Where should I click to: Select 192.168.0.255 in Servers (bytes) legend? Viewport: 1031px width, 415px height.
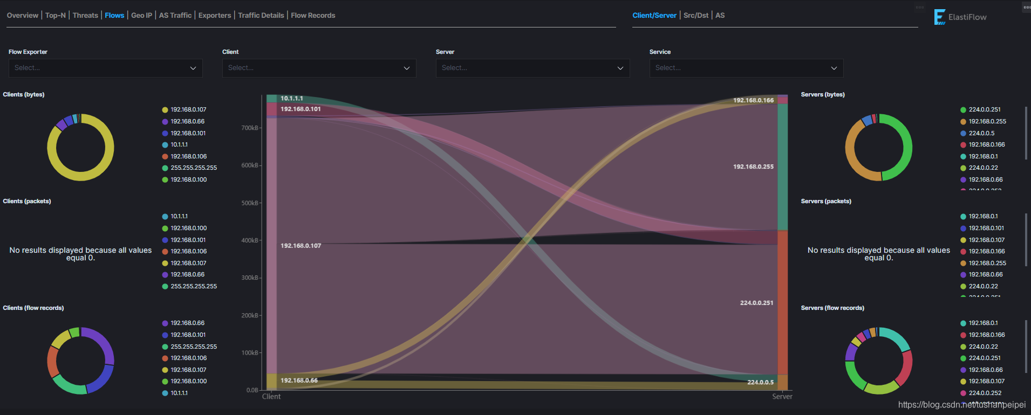coord(983,122)
